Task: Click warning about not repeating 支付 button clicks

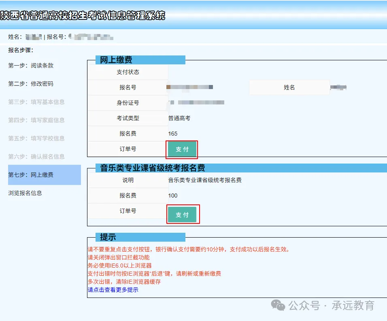Action: [x=189, y=249]
